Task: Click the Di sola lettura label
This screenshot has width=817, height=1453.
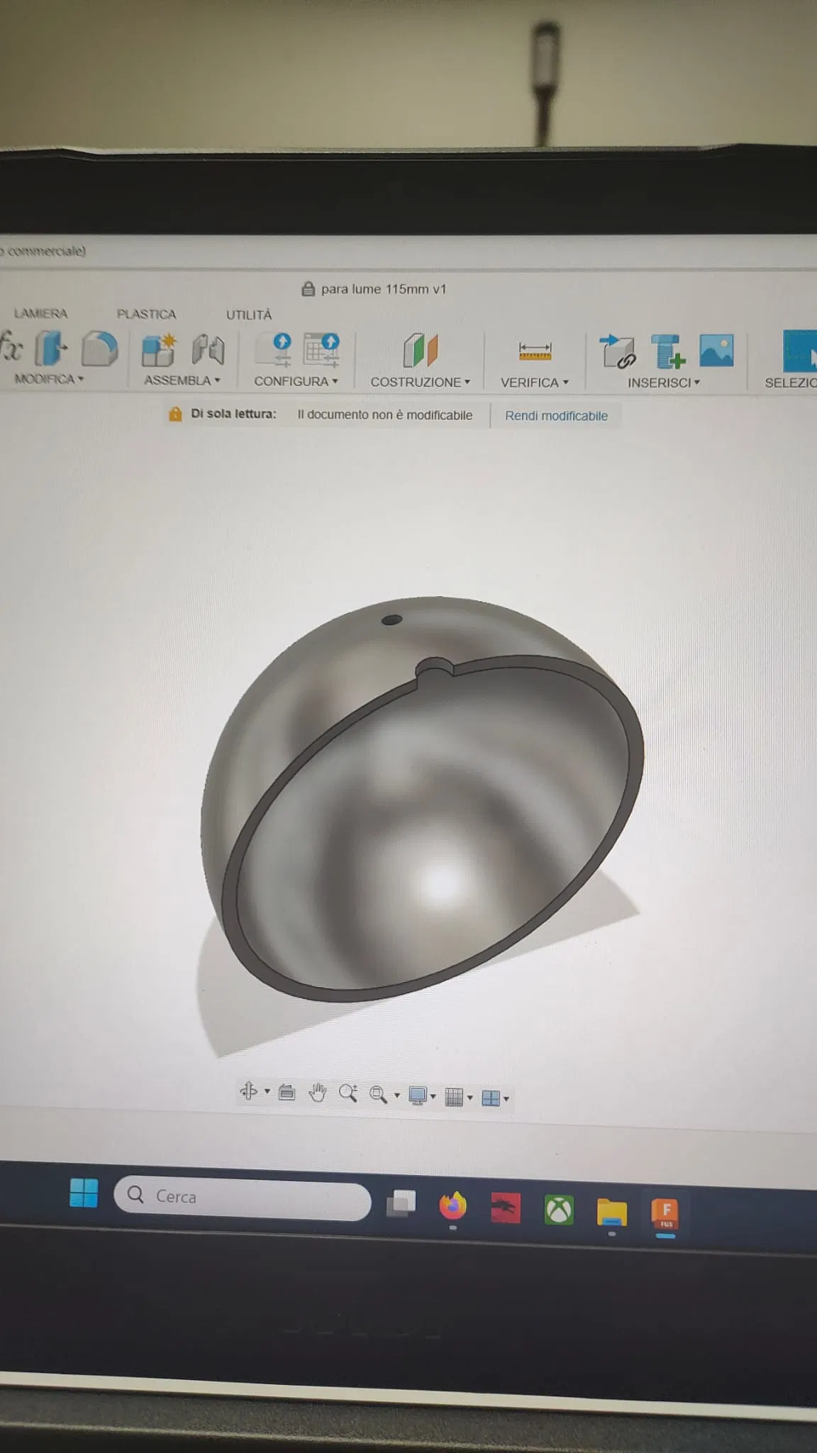Action: pos(233,414)
